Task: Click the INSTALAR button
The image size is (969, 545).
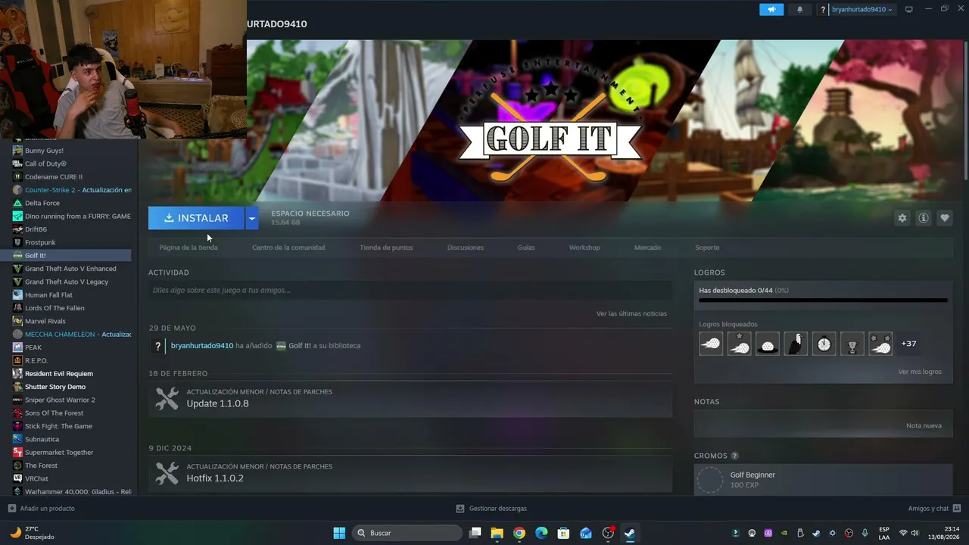Action: (196, 218)
